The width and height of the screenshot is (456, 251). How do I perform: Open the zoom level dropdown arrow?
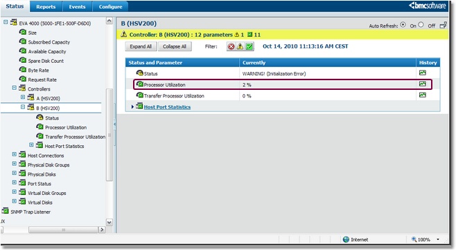point(438,239)
